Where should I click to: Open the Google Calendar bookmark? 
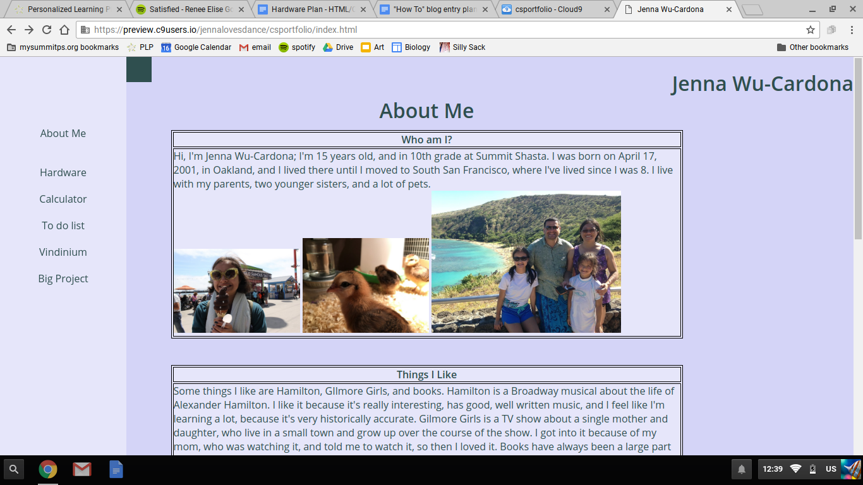tap(196, 47)
